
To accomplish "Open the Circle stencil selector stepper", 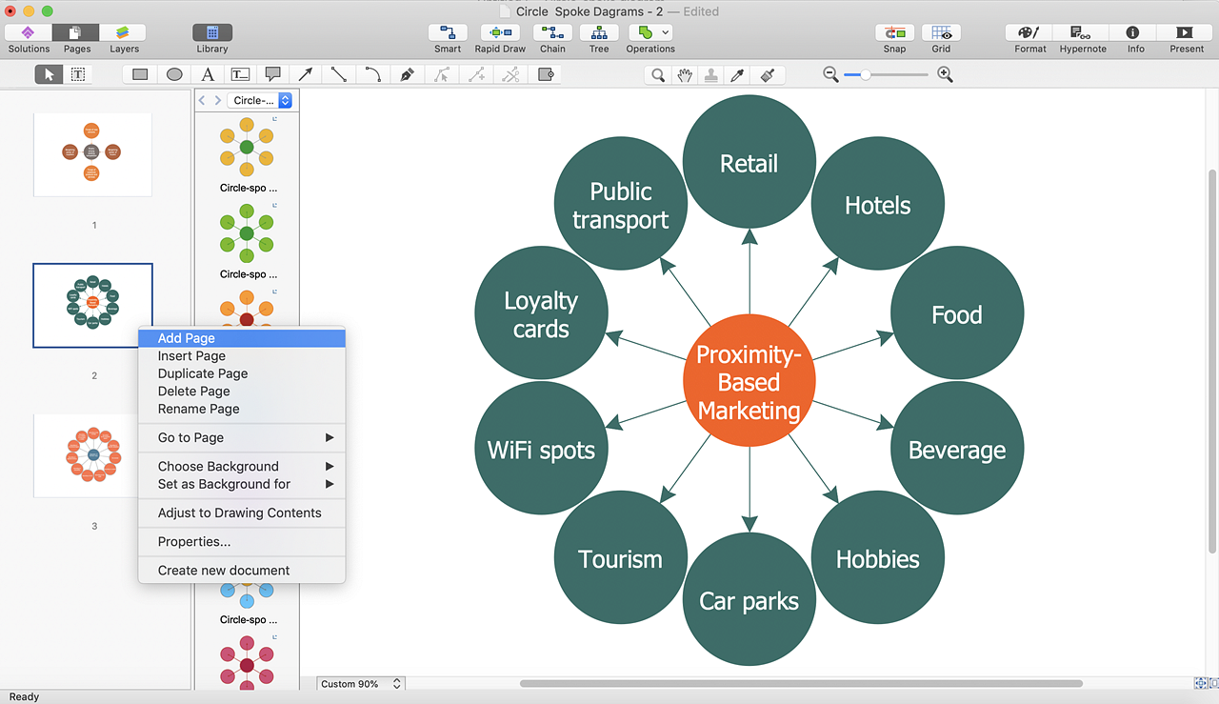I will [285, 100].
